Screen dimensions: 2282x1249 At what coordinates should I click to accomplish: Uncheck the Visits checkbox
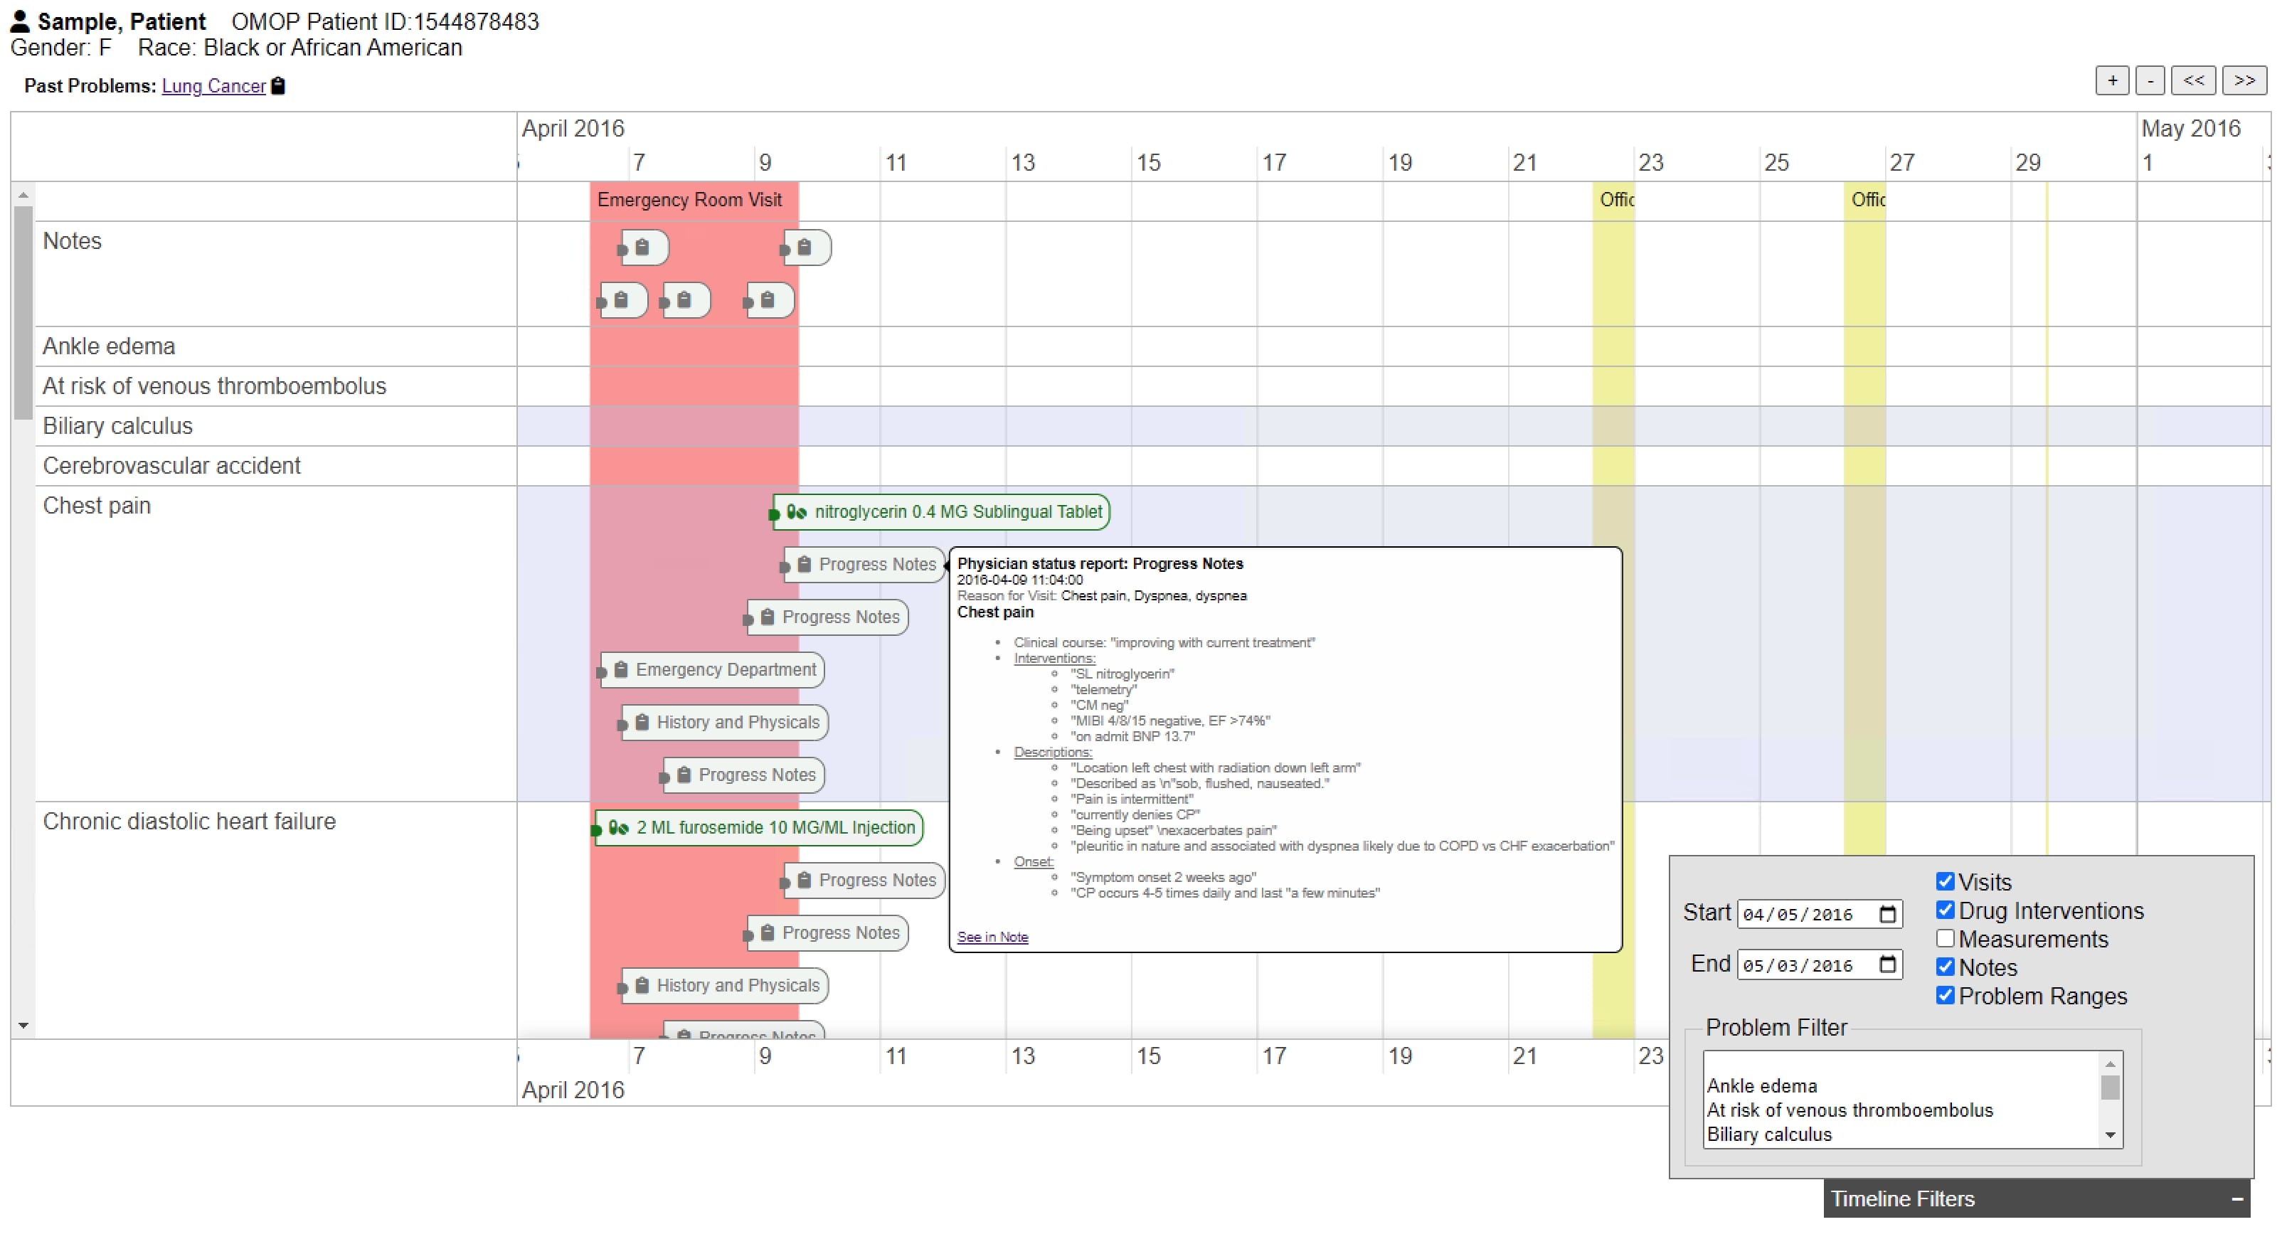[1946, 881]
